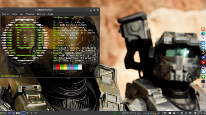The image size is (206, 115).
Task: Maximize the terminal window
Action: [94, 10]
